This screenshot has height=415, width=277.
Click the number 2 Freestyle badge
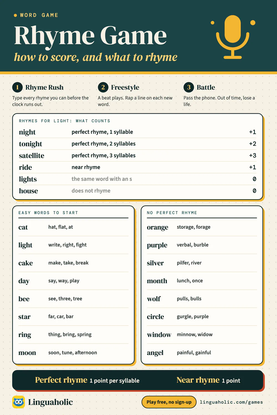coord(103,87)
